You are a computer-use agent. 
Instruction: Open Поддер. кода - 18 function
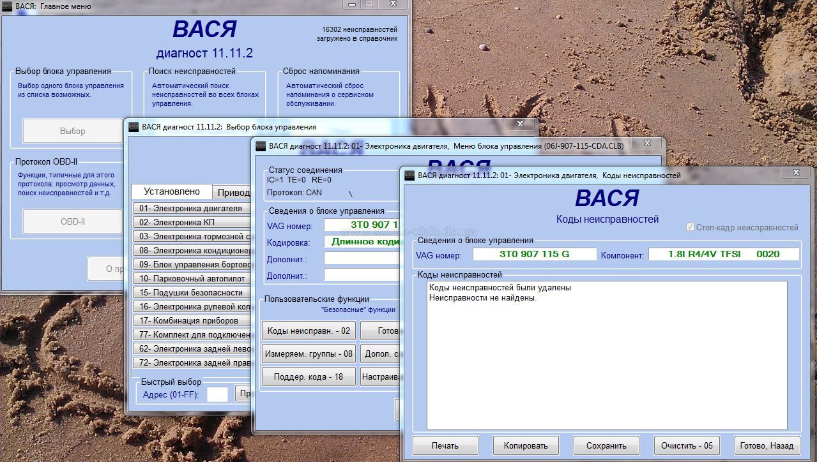pyautogui.click(x=309, y=376)
